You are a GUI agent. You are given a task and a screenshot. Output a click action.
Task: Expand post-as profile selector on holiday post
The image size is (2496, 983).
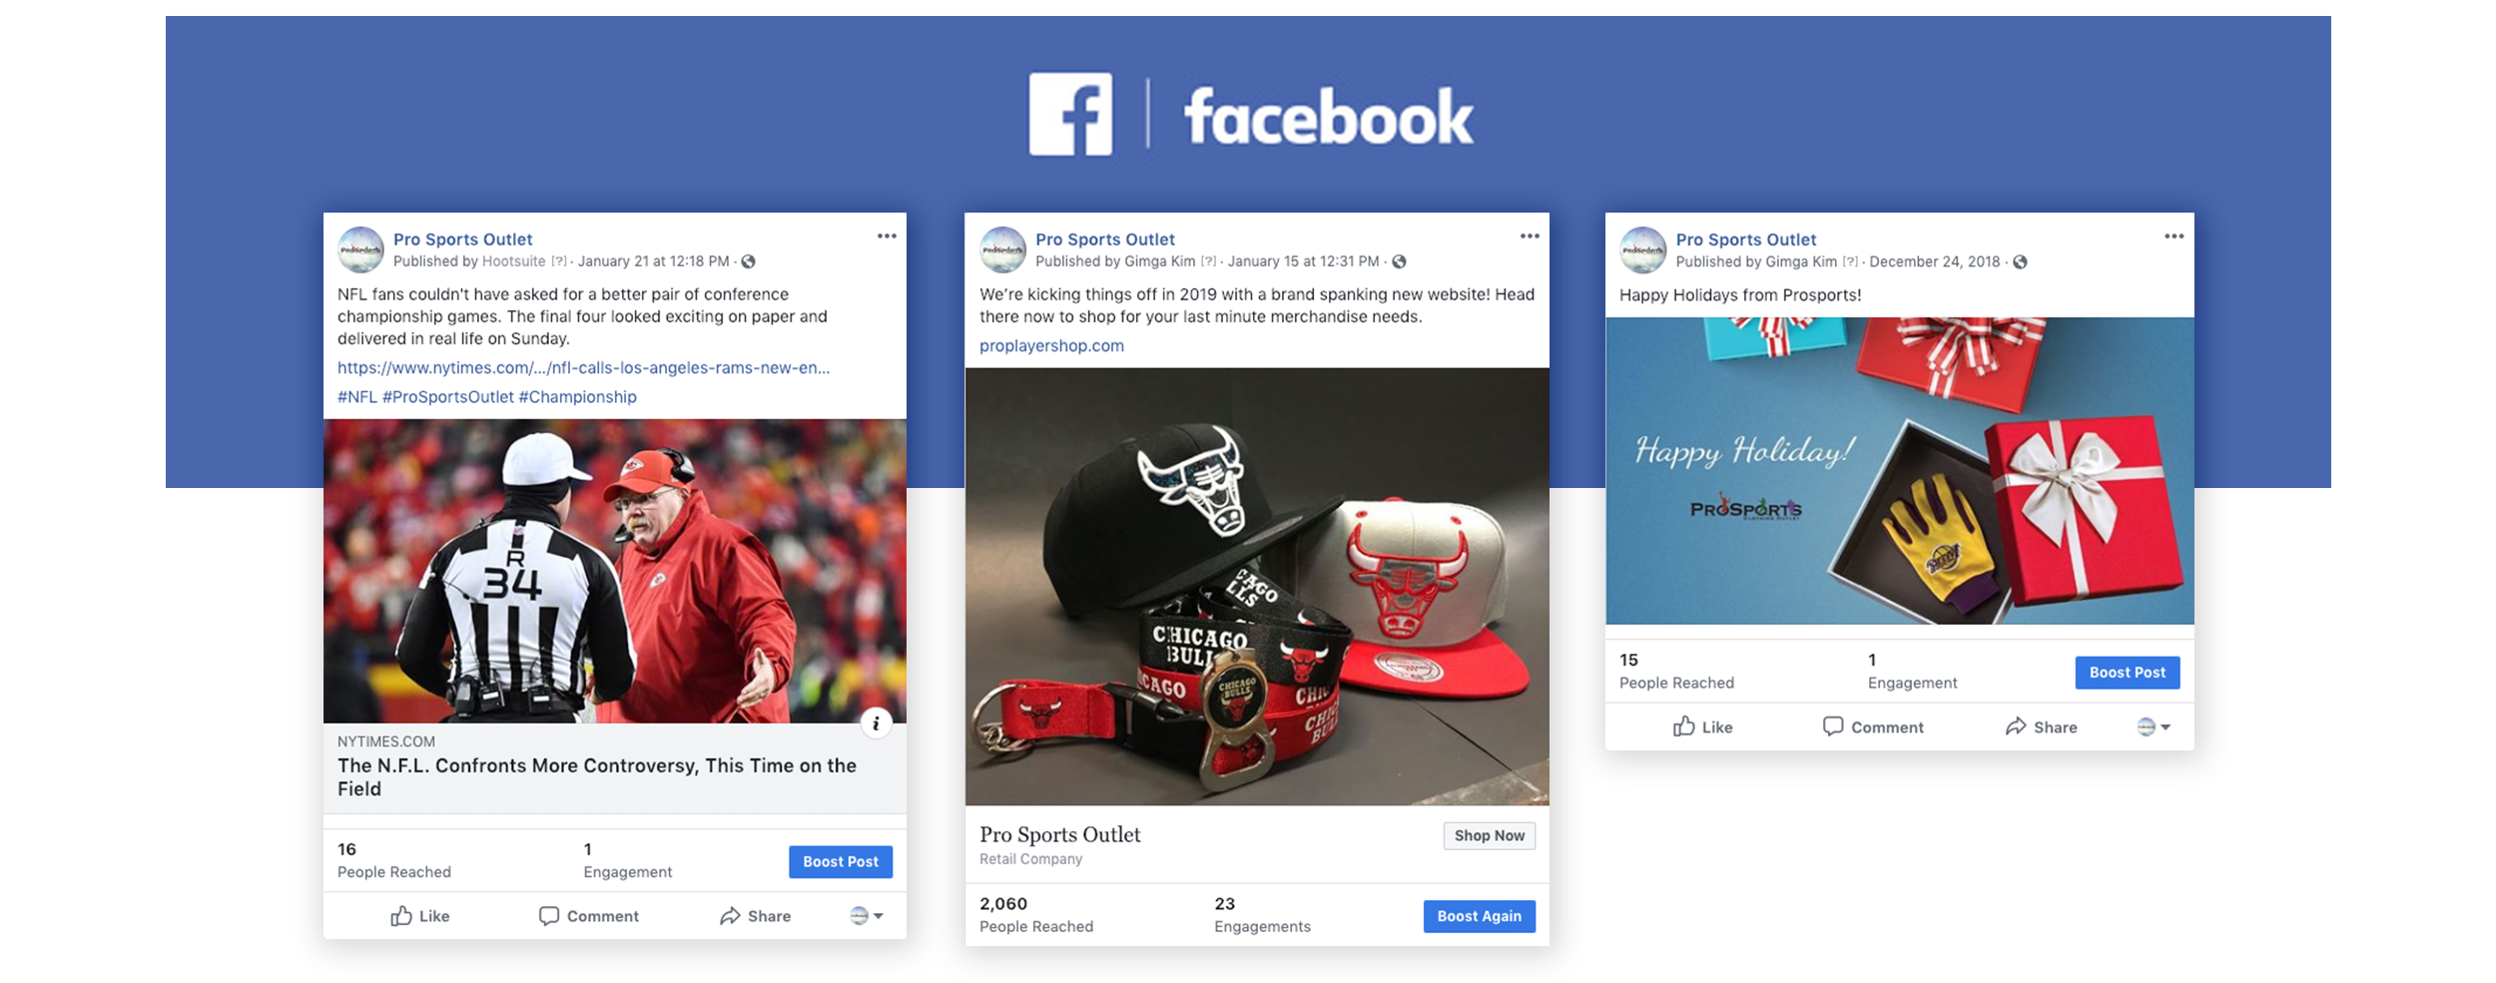[x=2153, y=727]
